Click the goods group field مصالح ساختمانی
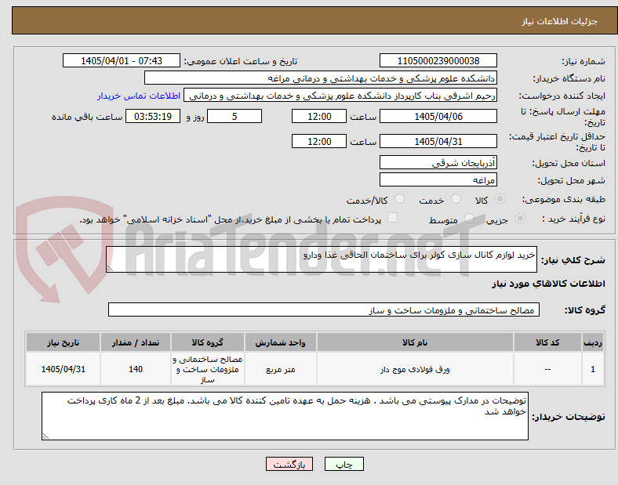The image size is (618, 485). 324,309
